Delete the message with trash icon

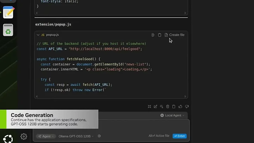point(168,107)
